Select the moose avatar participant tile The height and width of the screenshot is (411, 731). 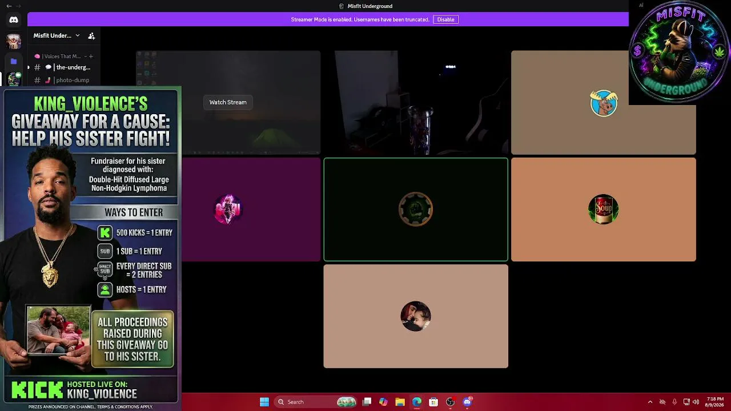[x=604, y=102]
